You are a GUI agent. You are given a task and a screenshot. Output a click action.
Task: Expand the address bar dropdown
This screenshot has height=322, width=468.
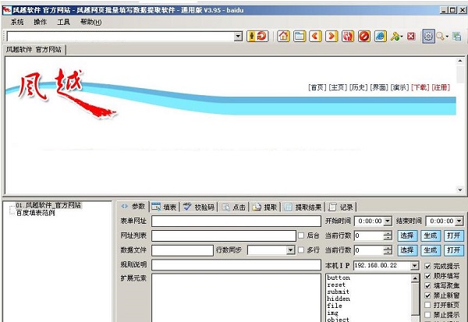pyautogui.click(x=238, y=37)
